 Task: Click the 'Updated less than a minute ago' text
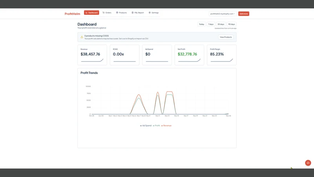click(225, 28)
